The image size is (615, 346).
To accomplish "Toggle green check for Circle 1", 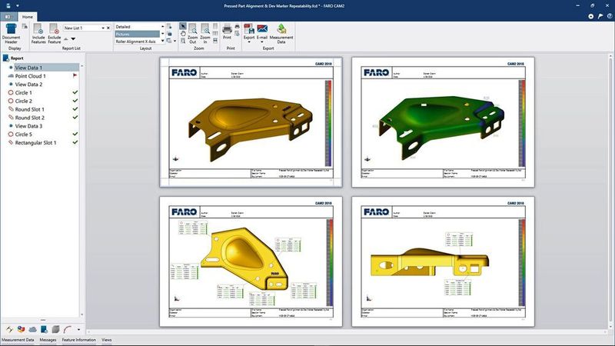I will coord(75,92).
